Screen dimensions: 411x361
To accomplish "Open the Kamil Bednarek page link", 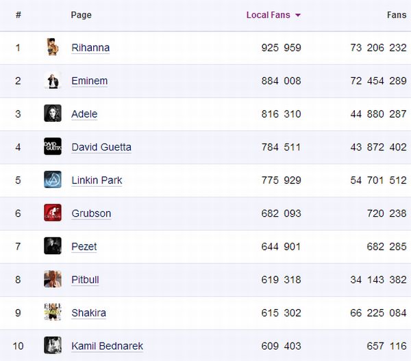I will 107,346.
